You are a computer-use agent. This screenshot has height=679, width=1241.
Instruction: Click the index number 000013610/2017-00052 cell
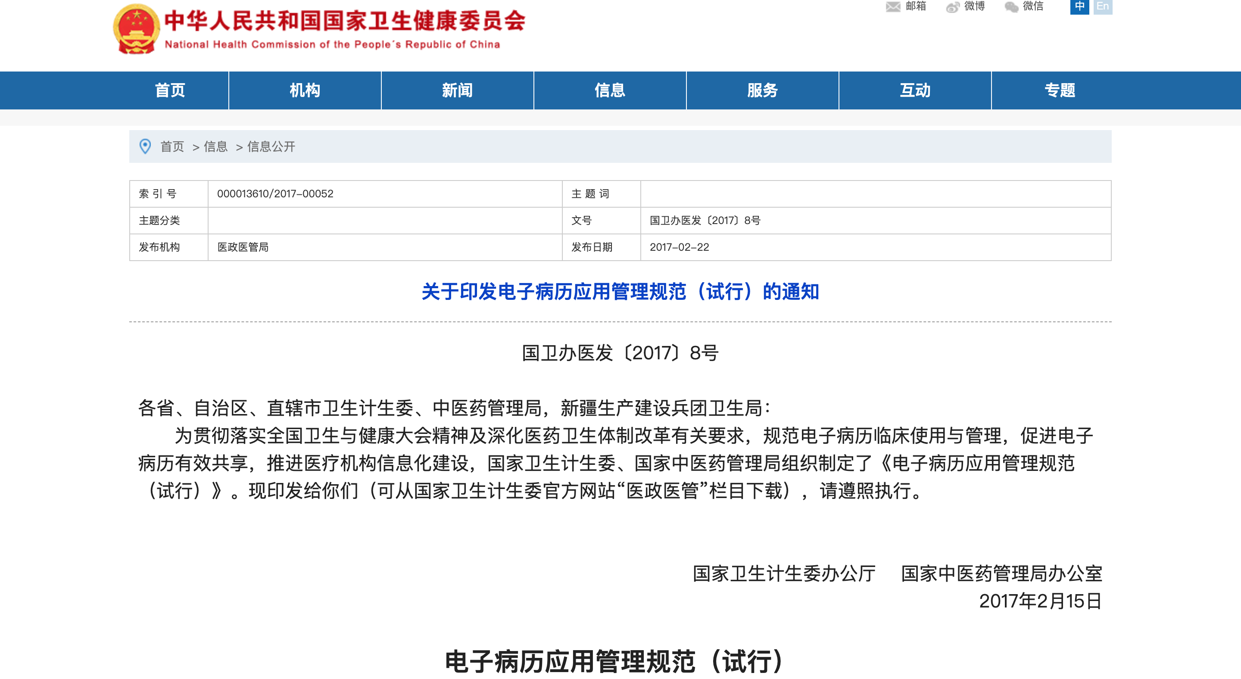[275, 193]
